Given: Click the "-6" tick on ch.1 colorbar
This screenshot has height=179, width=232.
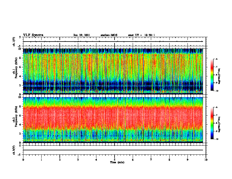Looking at the screenshot, I should 216,59.
